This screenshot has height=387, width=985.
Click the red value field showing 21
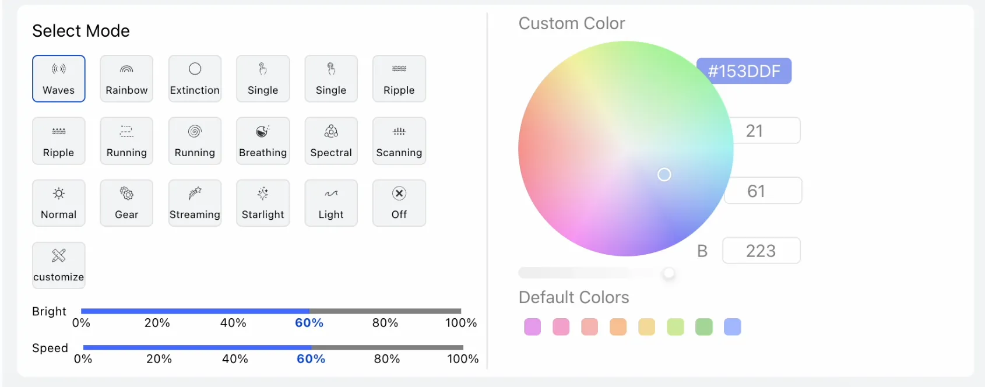pos(765,131)
